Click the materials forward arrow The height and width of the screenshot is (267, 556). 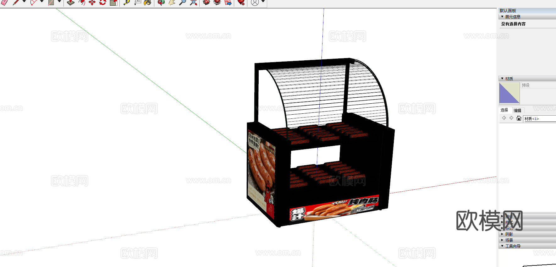[x=511, y=118]
